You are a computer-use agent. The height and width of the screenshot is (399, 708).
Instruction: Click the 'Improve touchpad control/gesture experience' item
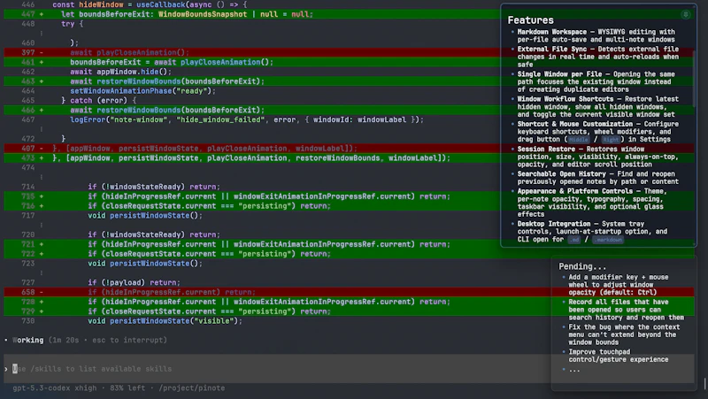point(618,356)
